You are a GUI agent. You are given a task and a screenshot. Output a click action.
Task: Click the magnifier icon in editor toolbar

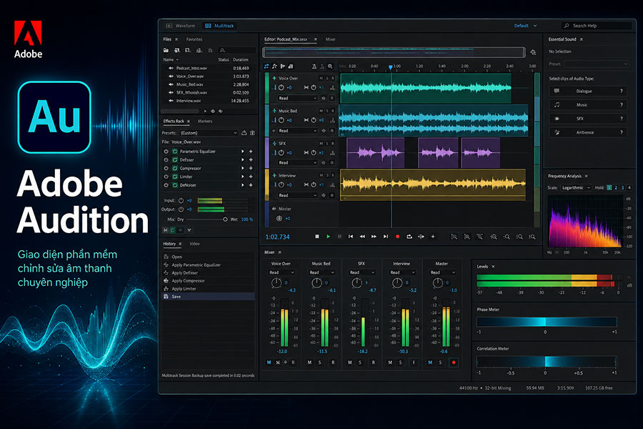[x=330, y=66]
